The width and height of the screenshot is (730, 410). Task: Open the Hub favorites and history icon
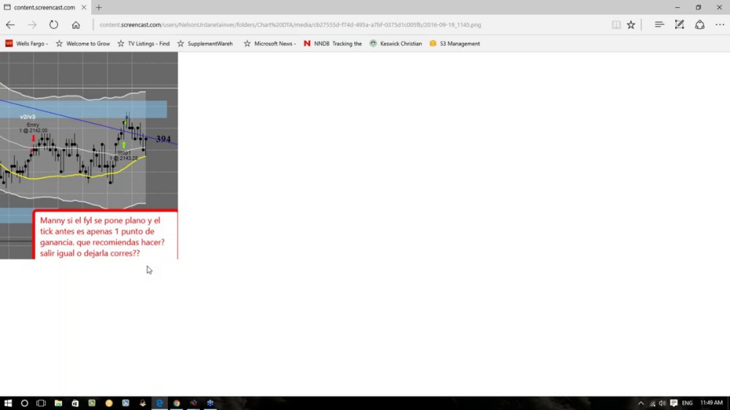(x=658, y=25)
